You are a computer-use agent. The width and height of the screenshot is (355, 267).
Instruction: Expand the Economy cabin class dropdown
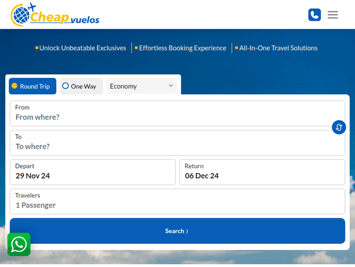141,86
